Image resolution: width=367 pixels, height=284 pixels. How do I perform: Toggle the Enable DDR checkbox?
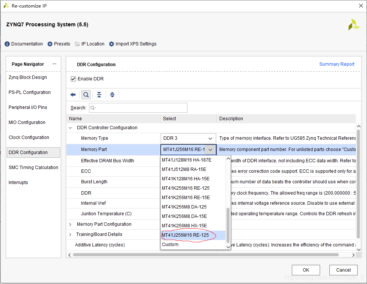tap(73, 79)
